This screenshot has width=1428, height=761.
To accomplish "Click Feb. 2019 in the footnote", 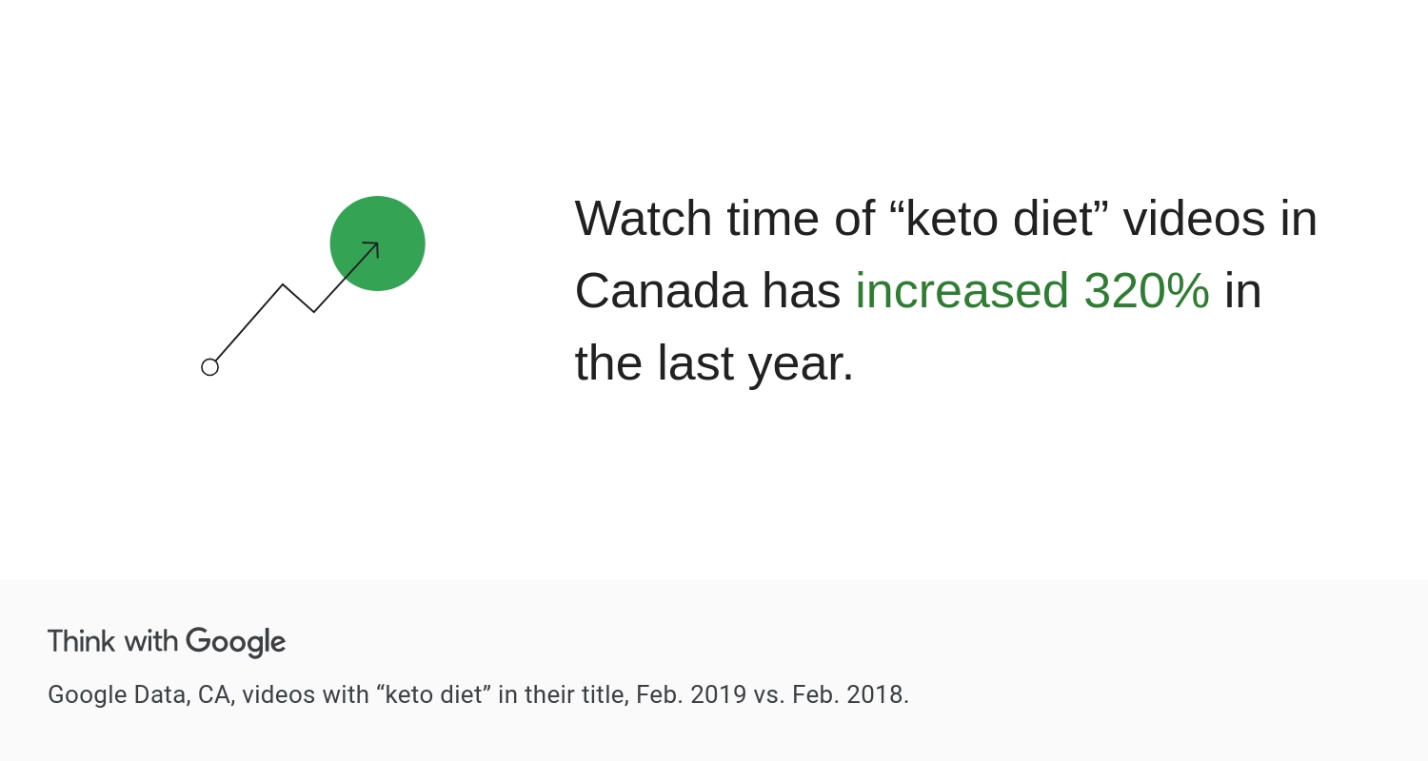I will point(691,694).
